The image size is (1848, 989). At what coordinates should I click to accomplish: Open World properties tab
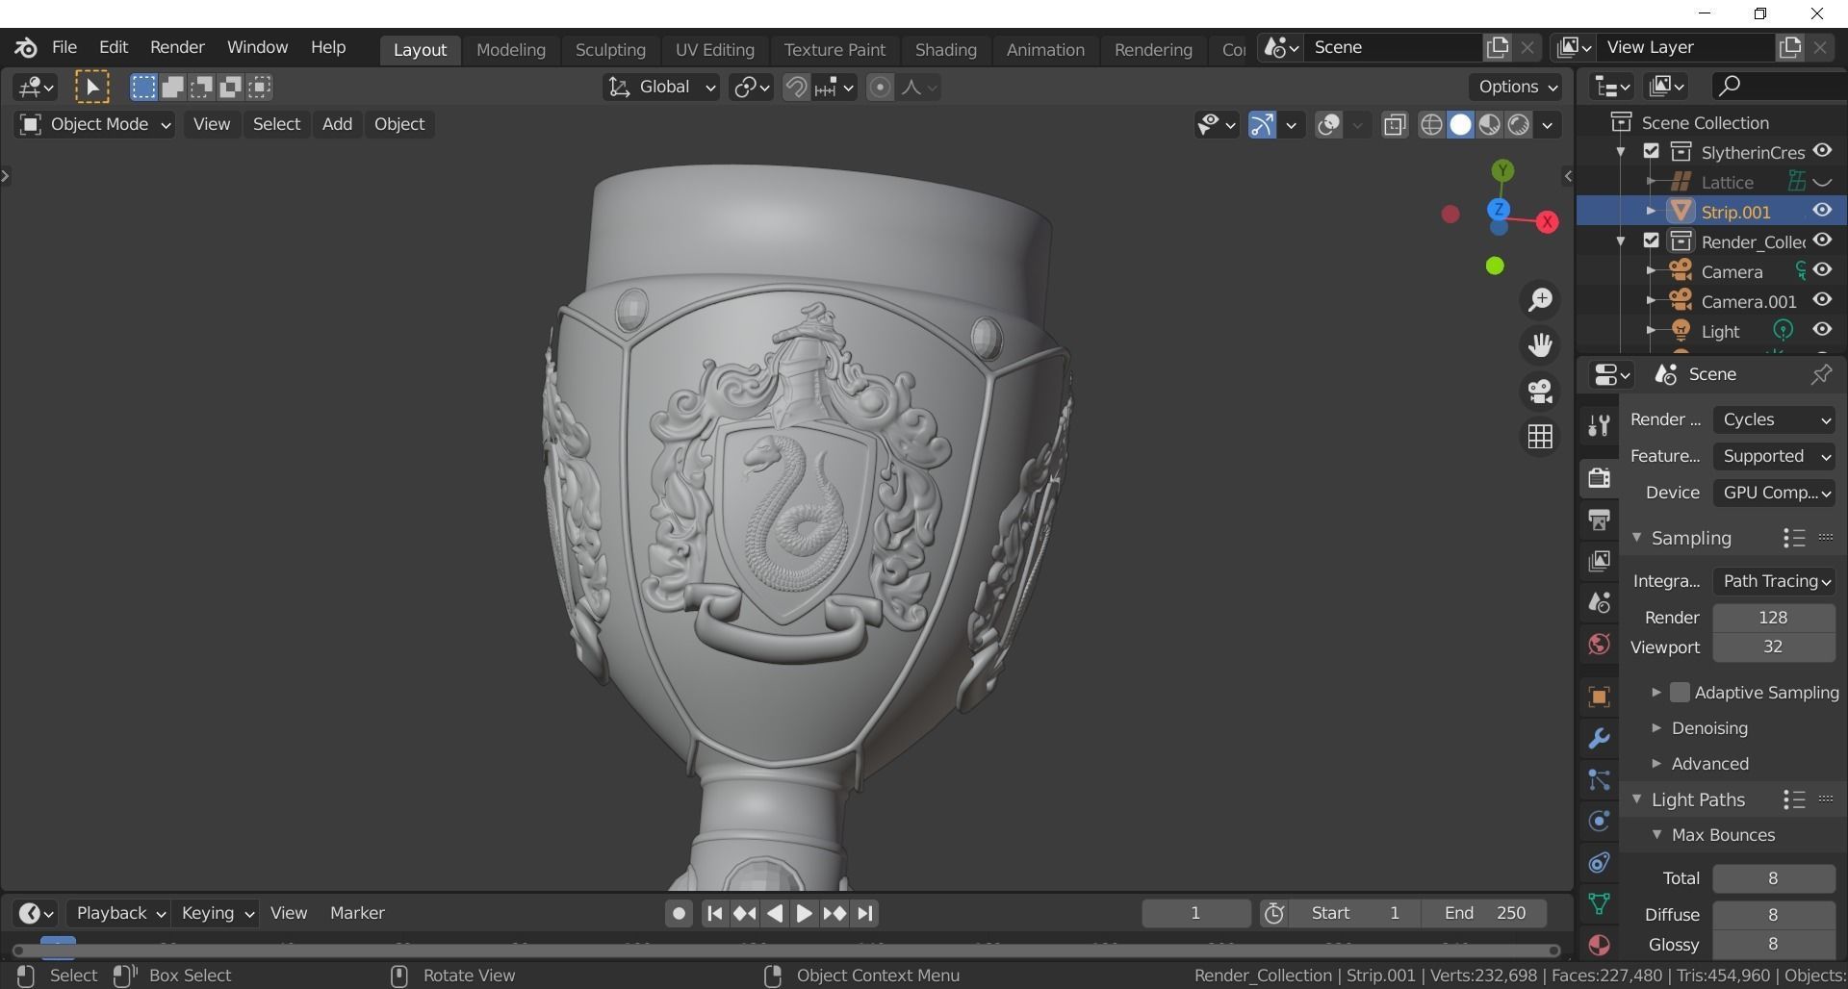click(x=1600, y=644)
